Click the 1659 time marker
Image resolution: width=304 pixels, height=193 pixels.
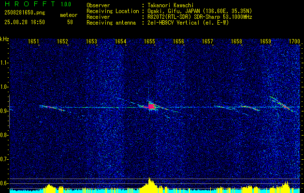pyautogui.click(x=265, y=41)
